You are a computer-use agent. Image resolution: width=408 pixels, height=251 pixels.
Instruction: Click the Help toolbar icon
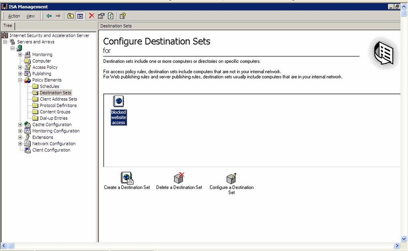click(x=122, y=16)
